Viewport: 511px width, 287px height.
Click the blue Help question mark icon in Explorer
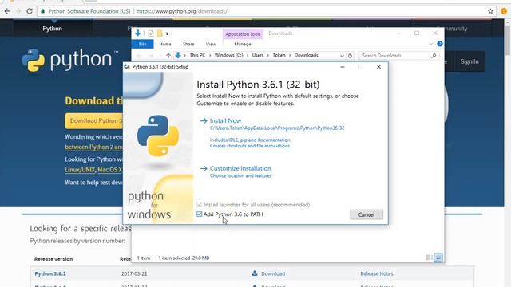click(x=440, y=44)
